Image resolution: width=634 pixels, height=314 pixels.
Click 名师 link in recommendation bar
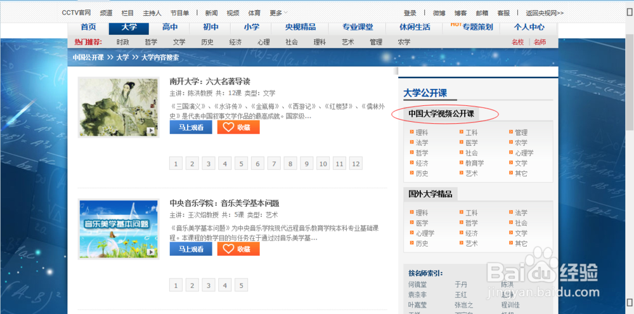pyautogui.click(x=540, y=42)
